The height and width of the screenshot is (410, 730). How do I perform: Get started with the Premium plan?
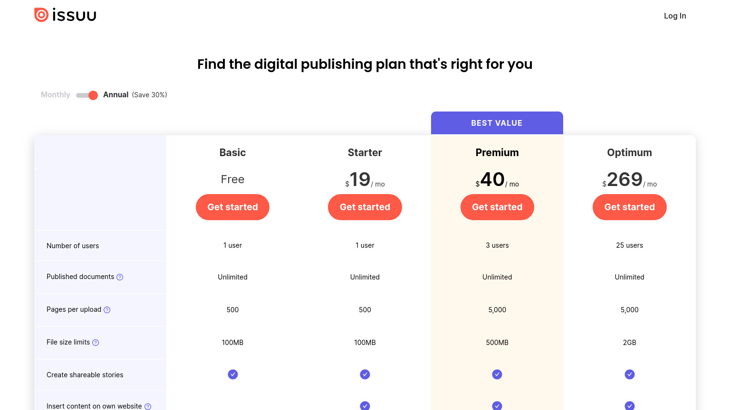click(497, 207)
